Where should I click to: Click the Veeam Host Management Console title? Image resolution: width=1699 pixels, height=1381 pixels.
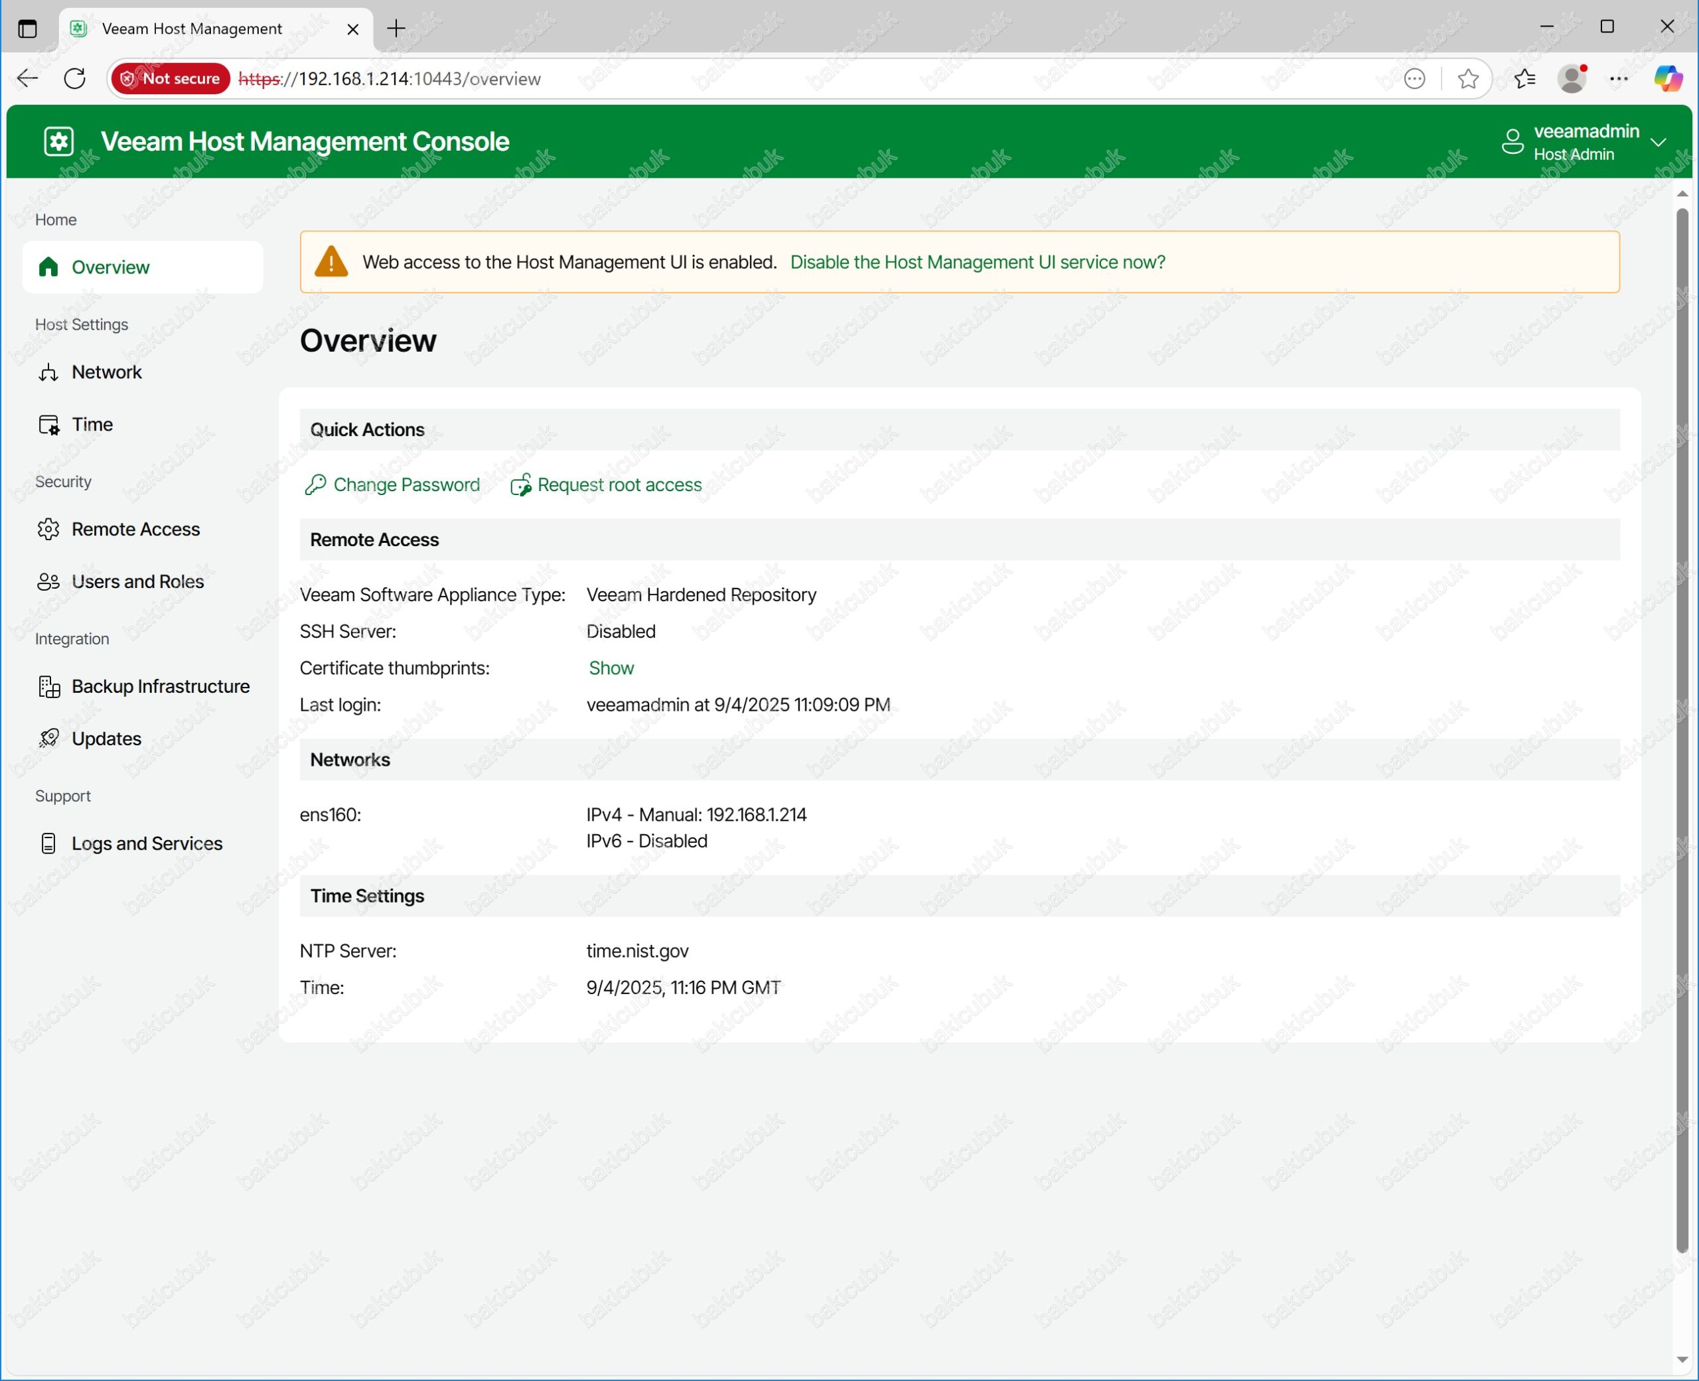tap(305, 141)
